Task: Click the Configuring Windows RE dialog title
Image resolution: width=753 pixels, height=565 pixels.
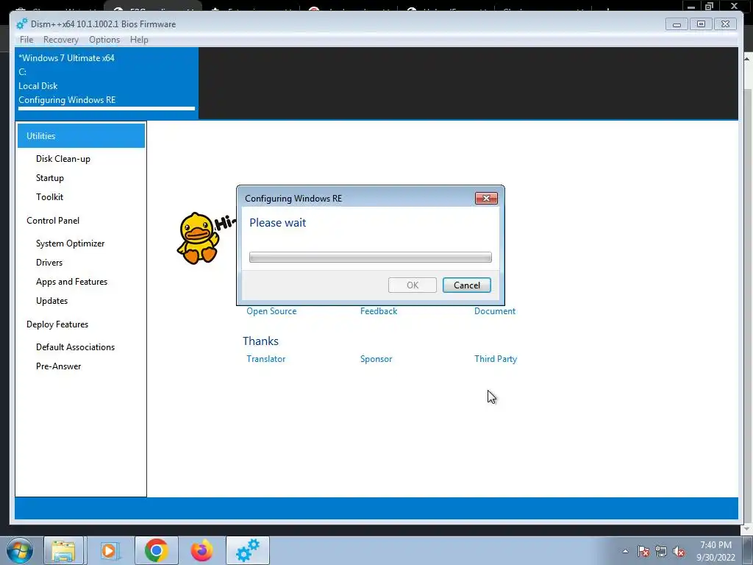Action: click(x=293, y=199)
